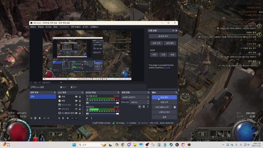Open advanced audio properties gear icon in mixer
Viewport: 263px width, 148px height.
(87, 118)
